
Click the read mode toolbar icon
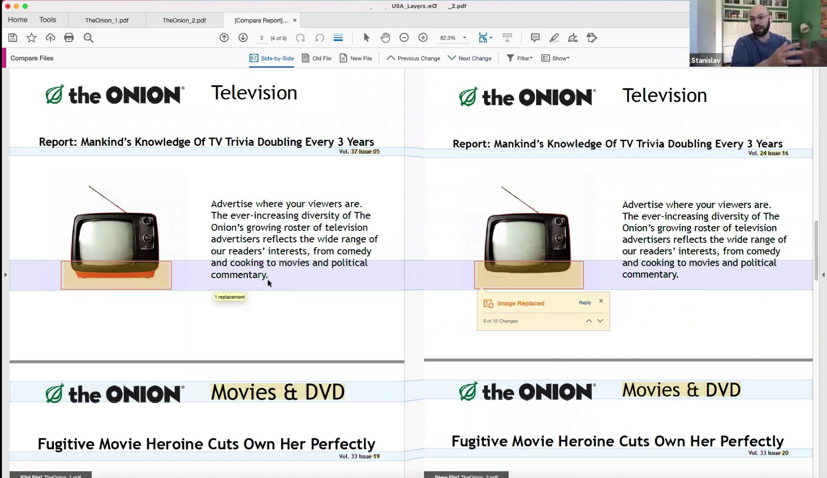[x=507, y=38]
